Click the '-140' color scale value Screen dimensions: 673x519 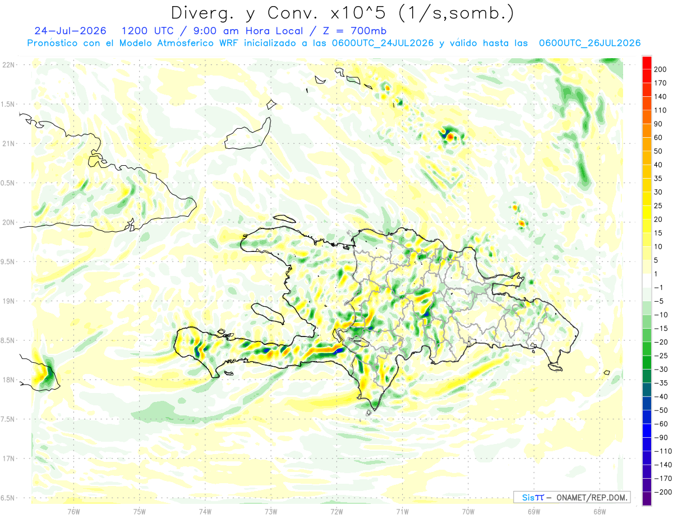click(662, 465)
